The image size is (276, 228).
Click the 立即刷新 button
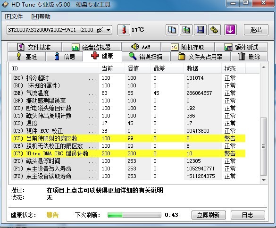click(209, 215)
